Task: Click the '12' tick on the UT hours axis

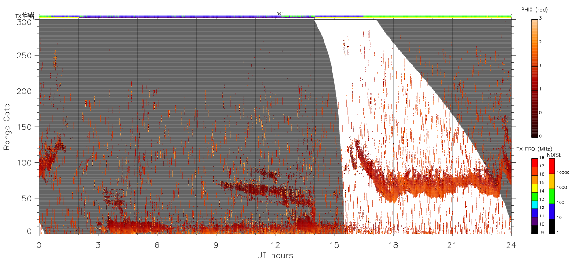Action: coord(275,245)
